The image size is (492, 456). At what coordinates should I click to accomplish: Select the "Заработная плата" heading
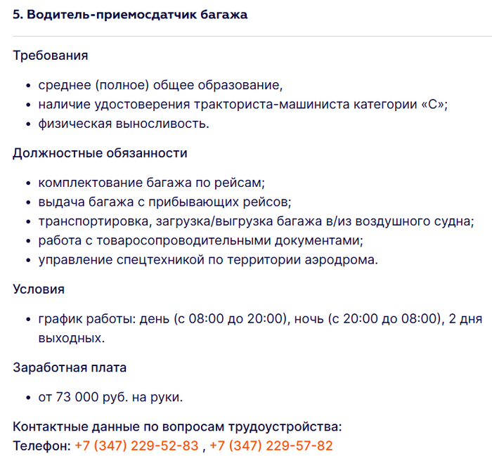(x=70, y=367)
